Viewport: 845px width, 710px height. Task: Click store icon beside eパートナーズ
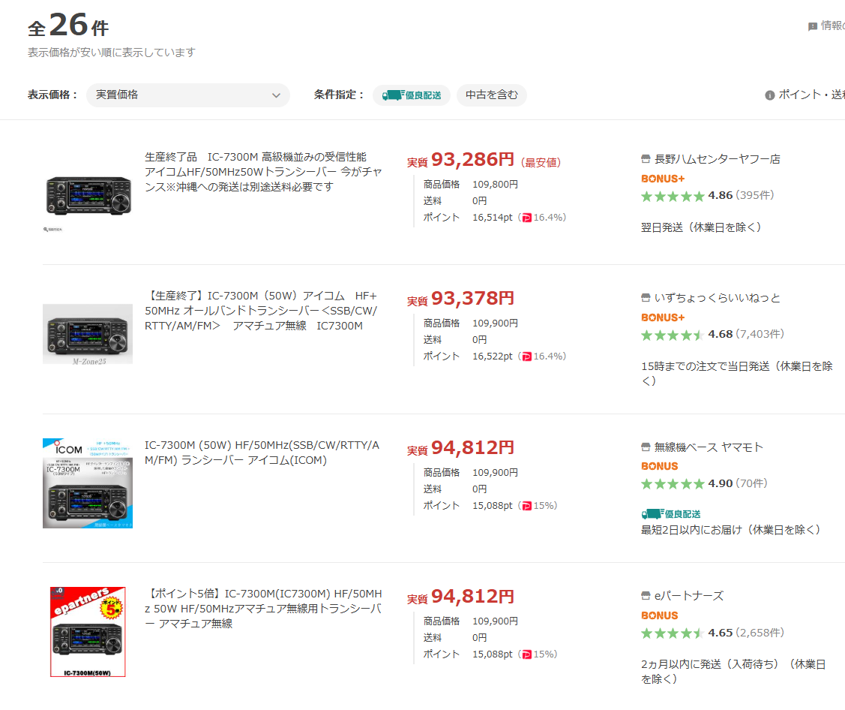coord(646,596)
